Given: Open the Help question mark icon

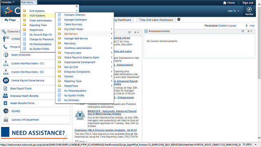Looking at the screenshot, I should coord(246,26).
